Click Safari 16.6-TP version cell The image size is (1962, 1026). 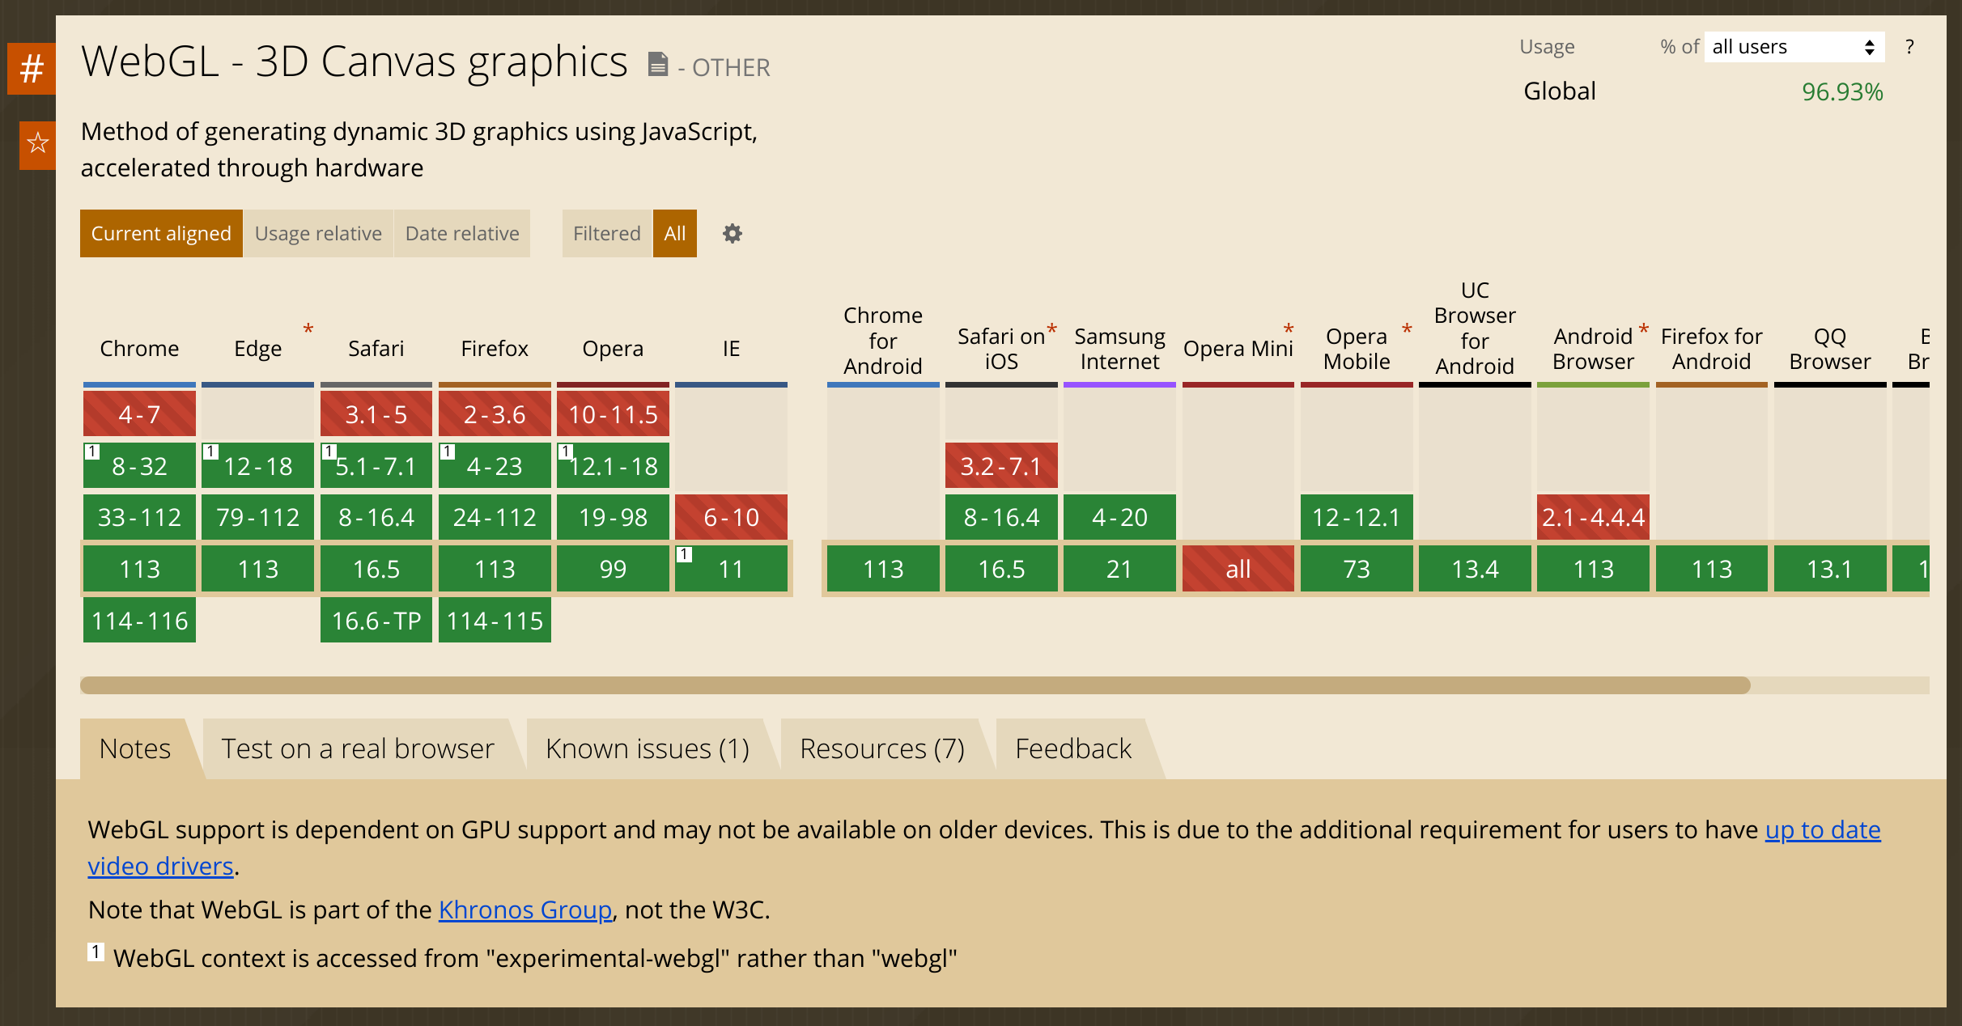[x=376, y=621]
